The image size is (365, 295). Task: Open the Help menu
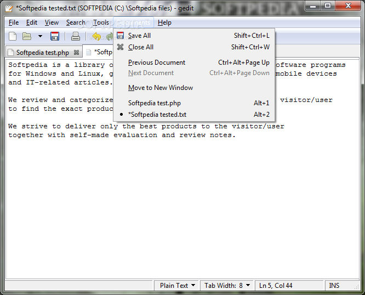click(164, 22)
